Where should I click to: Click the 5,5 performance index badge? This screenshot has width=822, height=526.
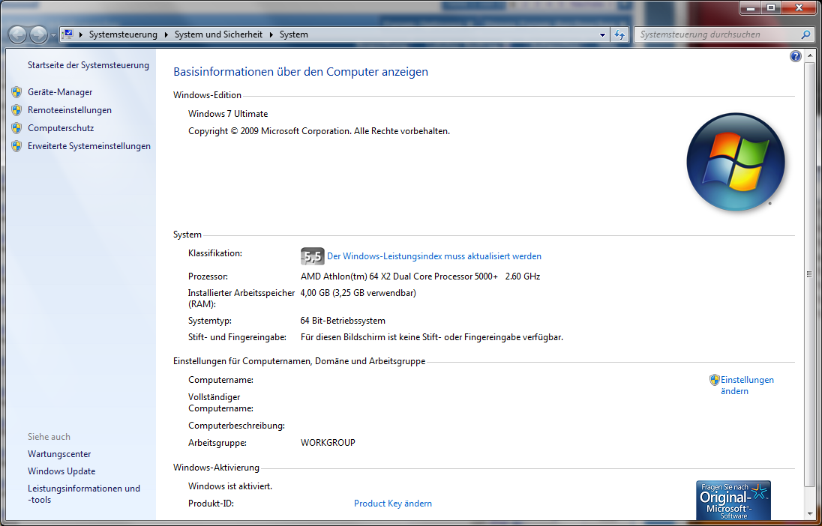313,256
